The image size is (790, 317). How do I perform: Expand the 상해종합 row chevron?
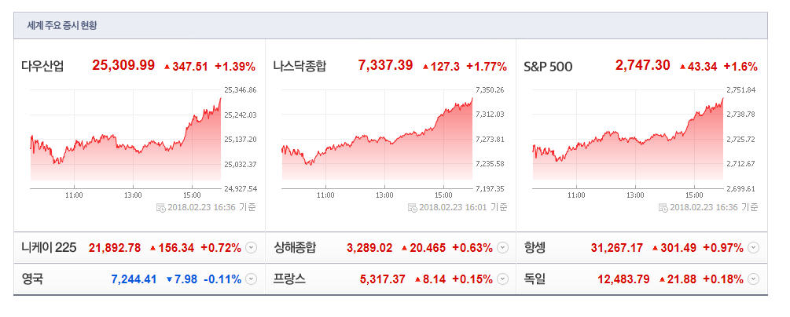502,248
